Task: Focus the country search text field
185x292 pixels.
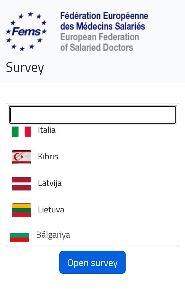Action: pyautogui.click(x=92, y=115)
